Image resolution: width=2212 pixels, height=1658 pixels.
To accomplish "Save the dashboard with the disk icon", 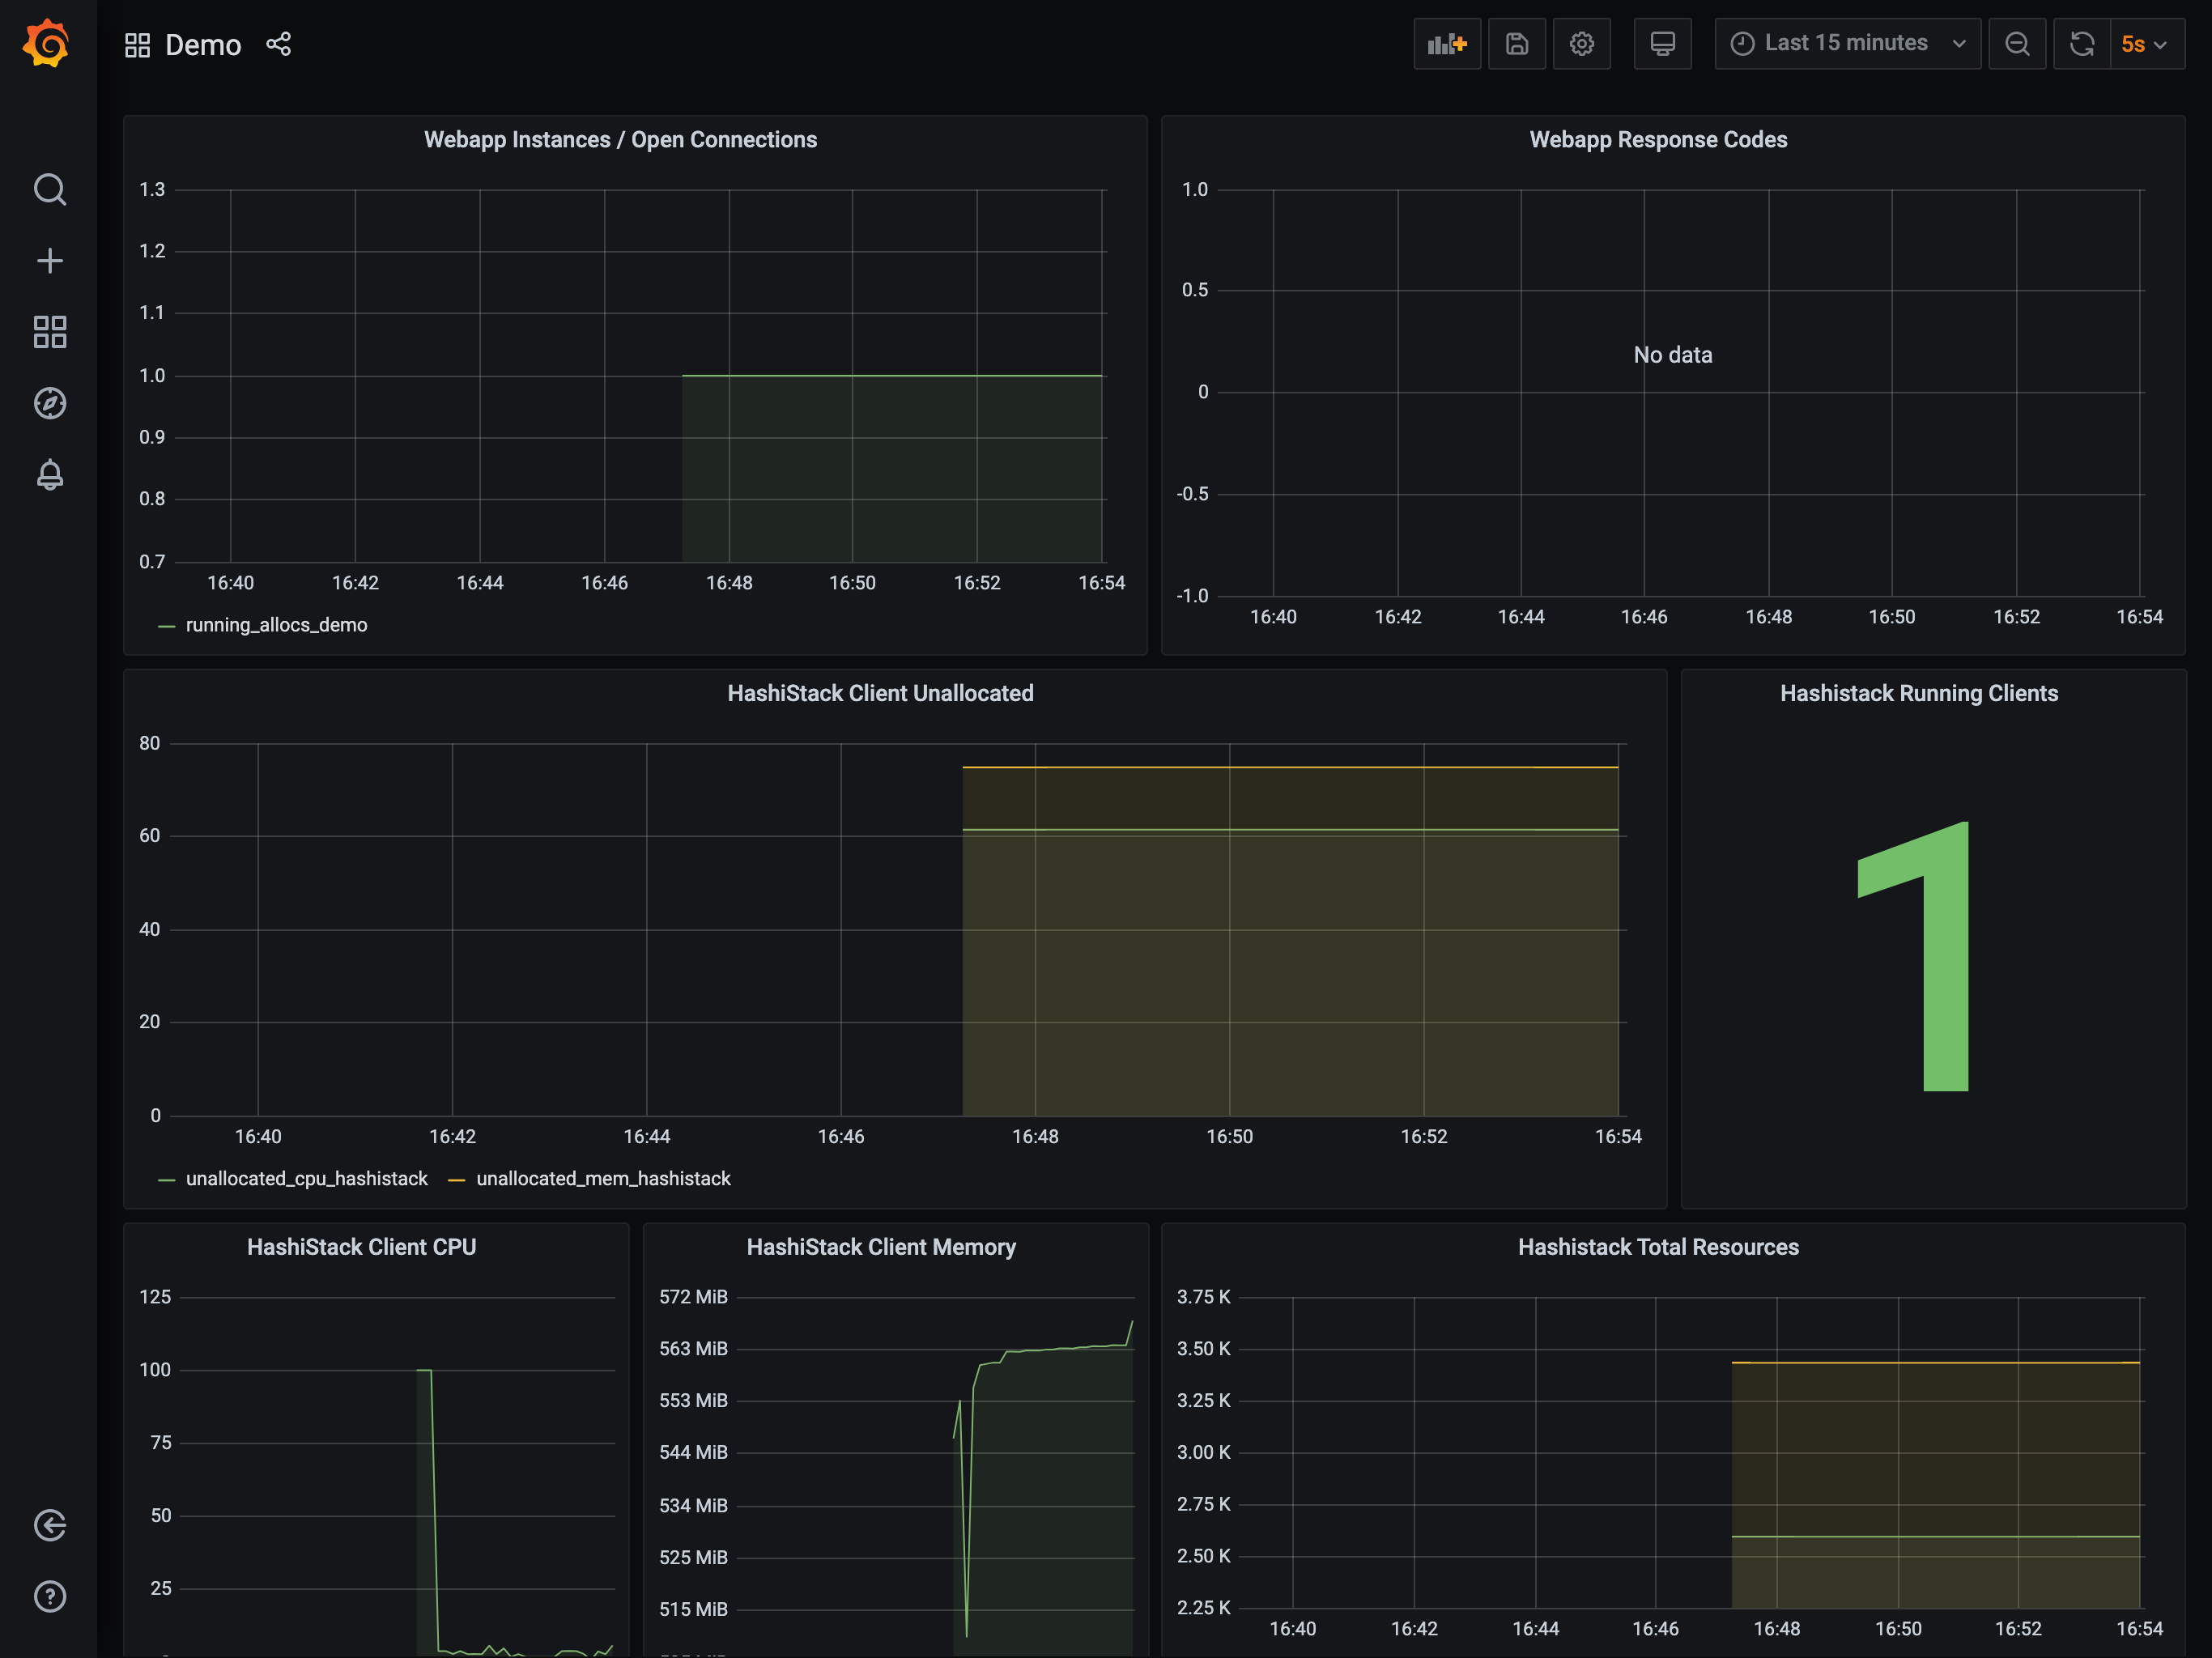I will tap(1517, 44).
